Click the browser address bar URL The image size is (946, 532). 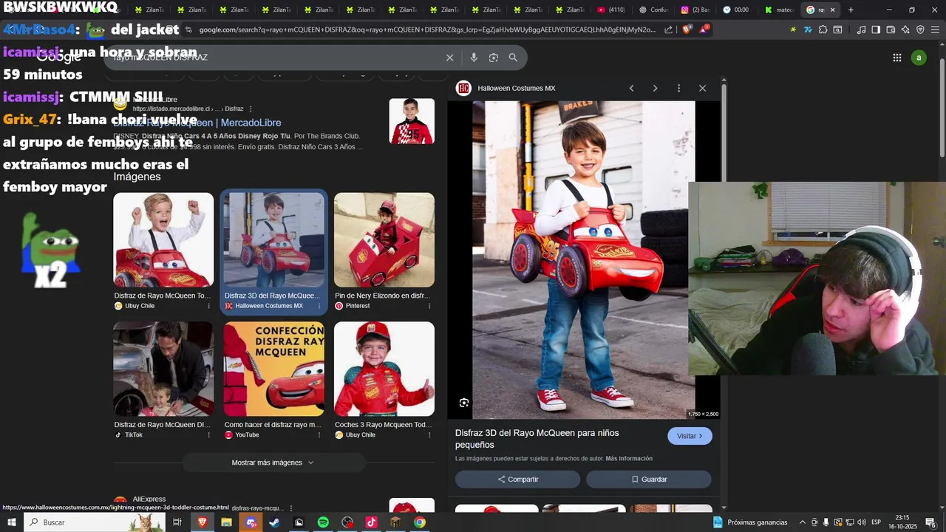426,30
